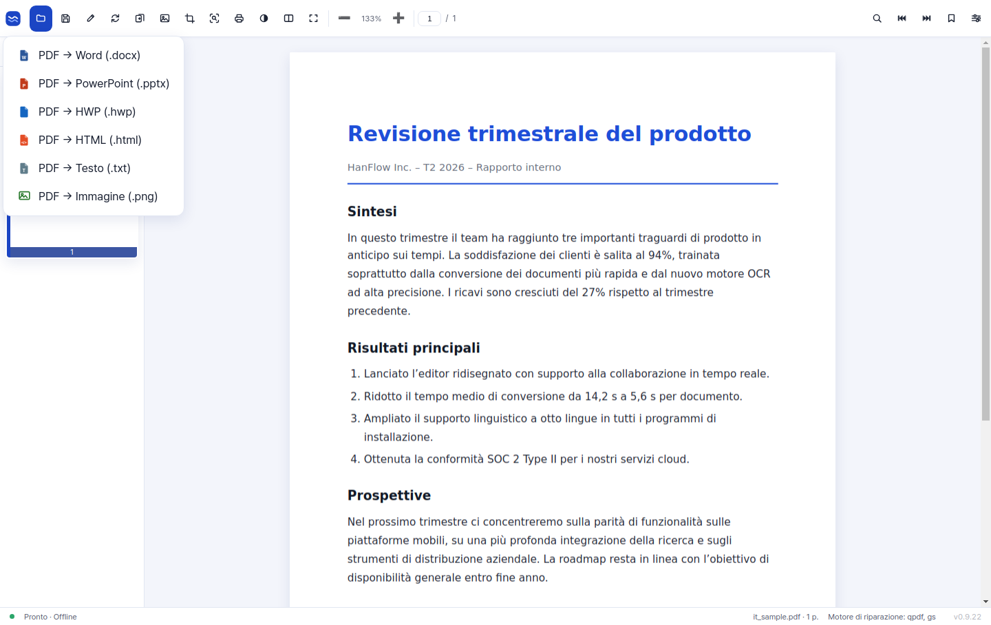Click 'Motore di riparazione: qpdf, gs' status
The image size is (991, 625).
(x=882, y=617)
